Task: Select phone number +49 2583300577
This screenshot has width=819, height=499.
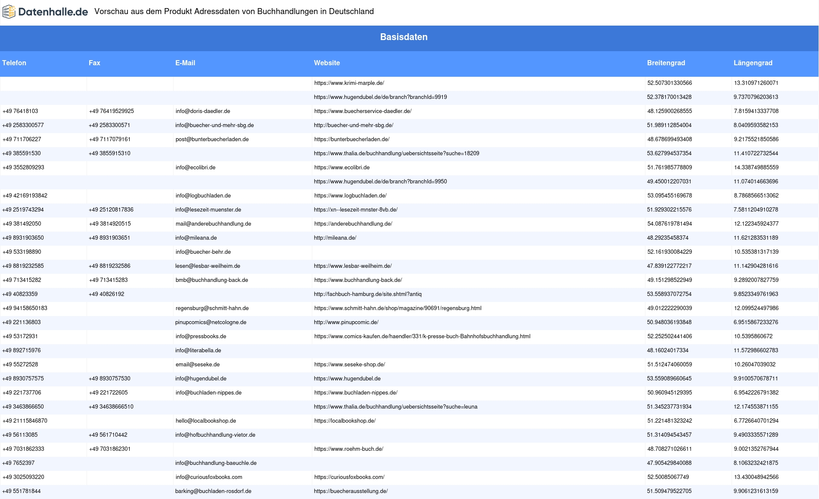Action: [23, 125]
